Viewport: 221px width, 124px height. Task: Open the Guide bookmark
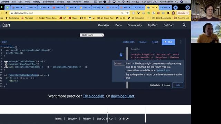[73, 18]
